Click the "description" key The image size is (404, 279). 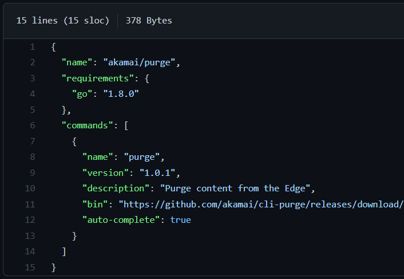click(x=116, y=188)
